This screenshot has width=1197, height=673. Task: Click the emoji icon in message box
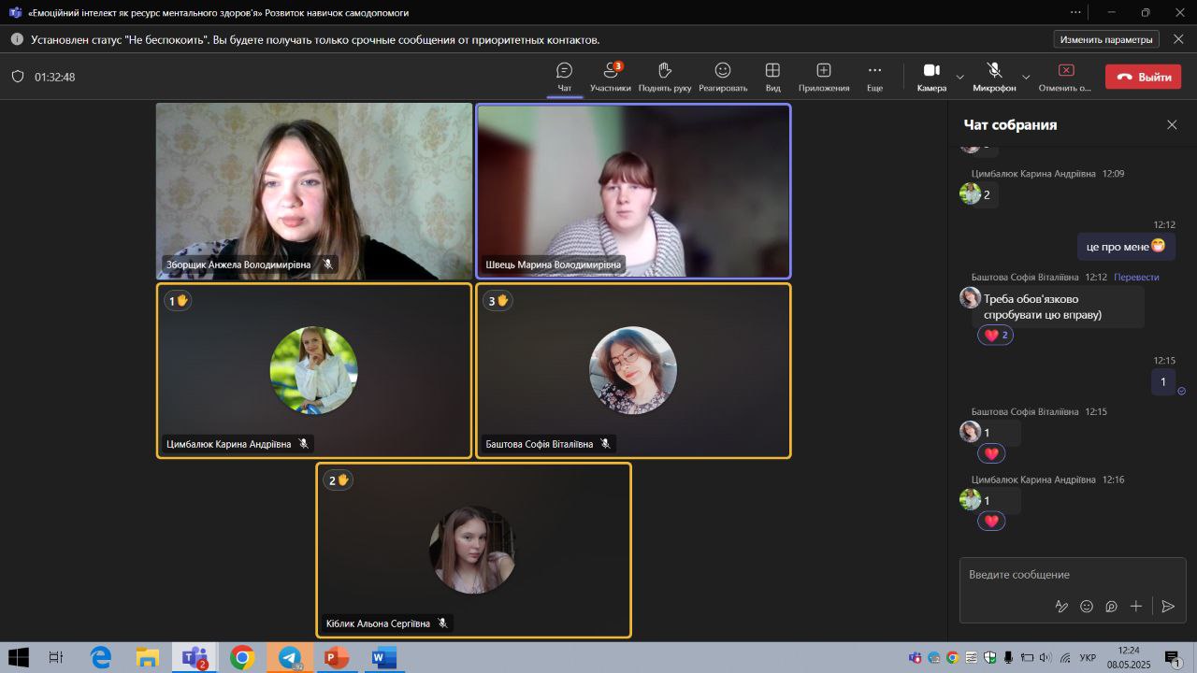(1087, 606)
